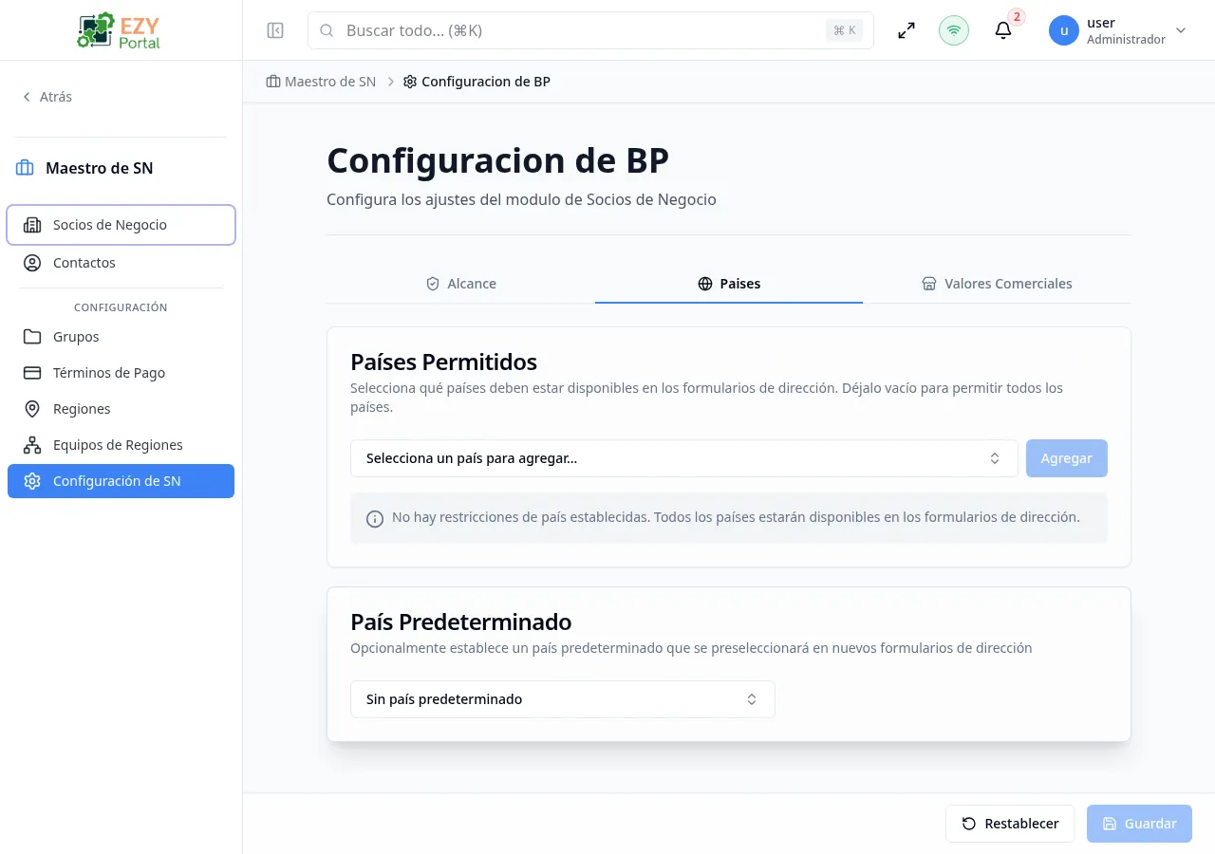The height and width of the screenshot is (854, 1215).
Task: Click the Restablecer button
Action: (1010, 824)
